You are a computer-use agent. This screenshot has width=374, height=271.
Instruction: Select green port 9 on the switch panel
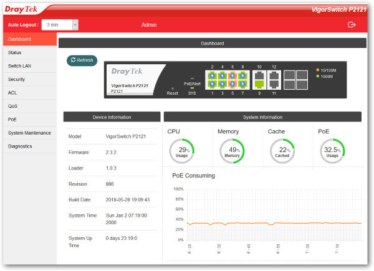259,84
